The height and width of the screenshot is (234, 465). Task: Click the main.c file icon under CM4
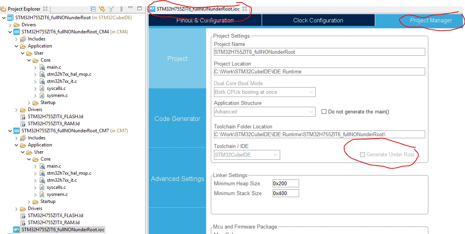coord(42,68)
